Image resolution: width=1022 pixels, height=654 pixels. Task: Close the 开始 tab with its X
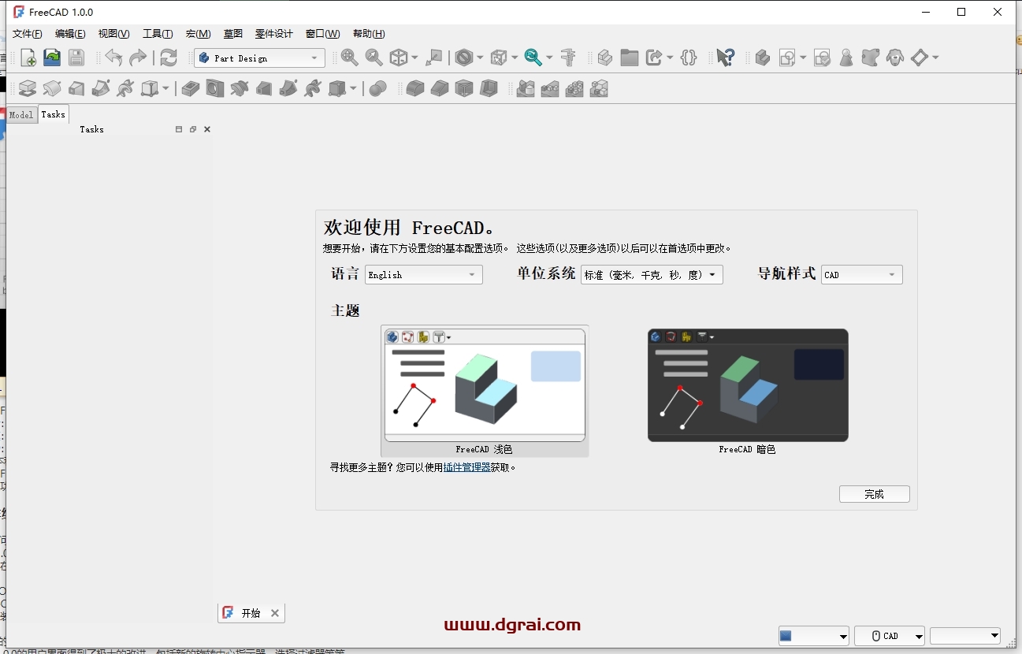coord(275,613)
